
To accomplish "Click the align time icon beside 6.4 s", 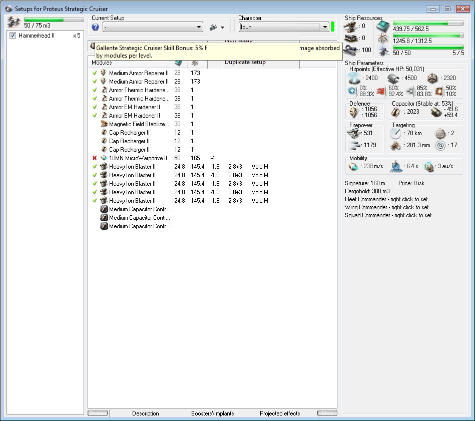I will point(396,167).
